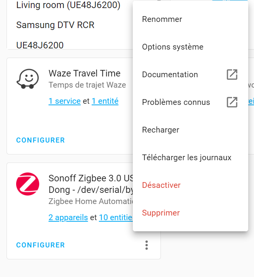Screen dimensions: 254x277
Task: Select Télécharger les journaux menu item
Action: [x=187, y=158]
